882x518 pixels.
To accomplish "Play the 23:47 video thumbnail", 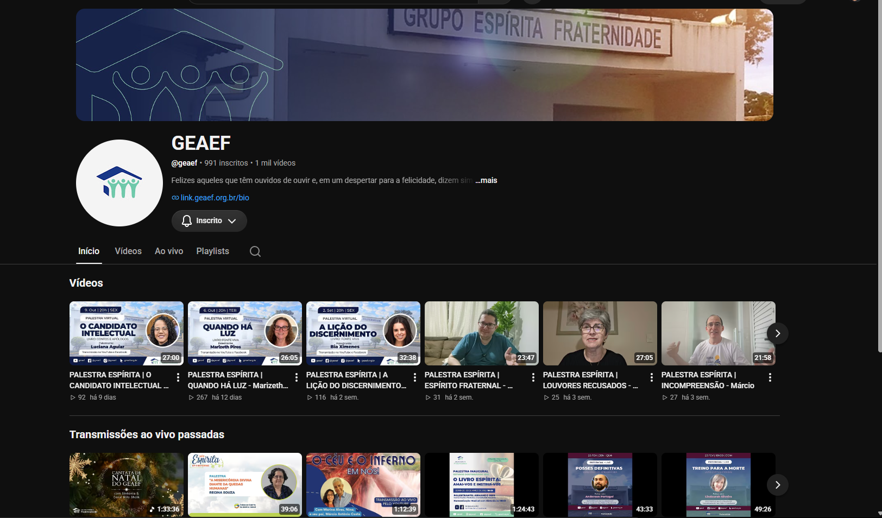I will (x=482, y=333).
